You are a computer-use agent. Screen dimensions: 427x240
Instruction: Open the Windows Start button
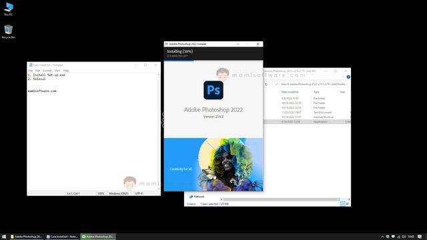point(4,237)
